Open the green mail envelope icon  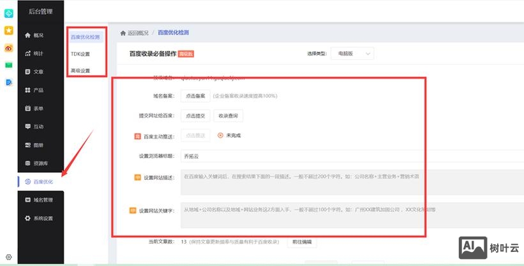point(9,65)
